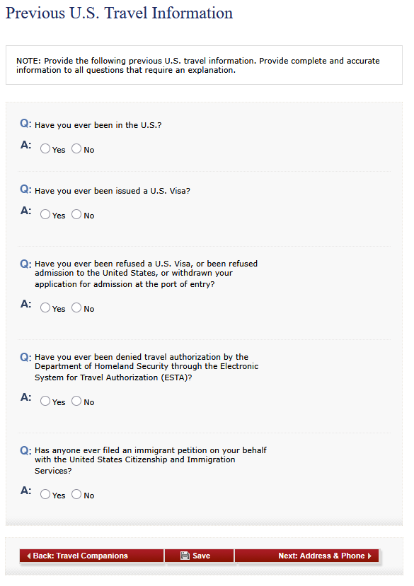The width and height of the screenshot is (414, 586).
Task: Click the floppy disk Save icon
Action: point(185,556)
